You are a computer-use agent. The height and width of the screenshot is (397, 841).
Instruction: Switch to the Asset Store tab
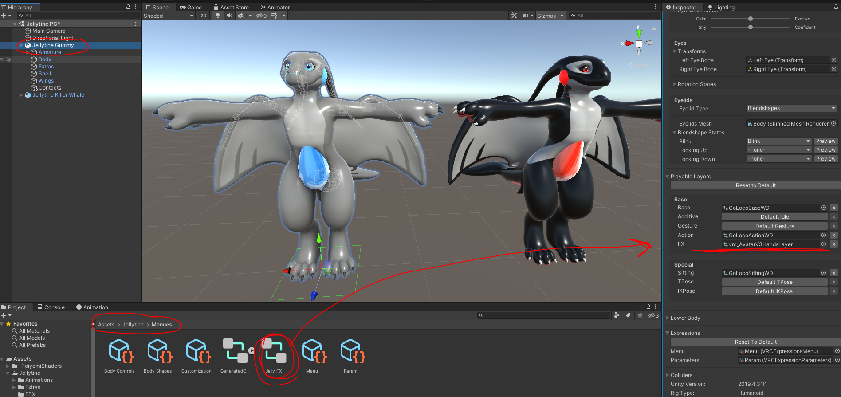click(231, 7)
